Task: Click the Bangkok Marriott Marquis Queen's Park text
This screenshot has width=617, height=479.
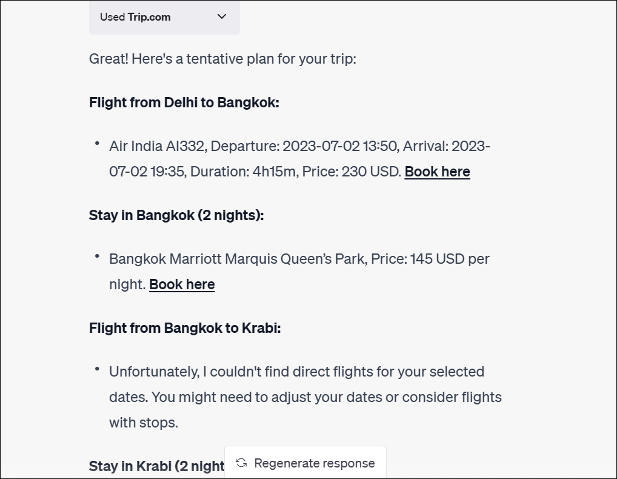Action: 238,259
